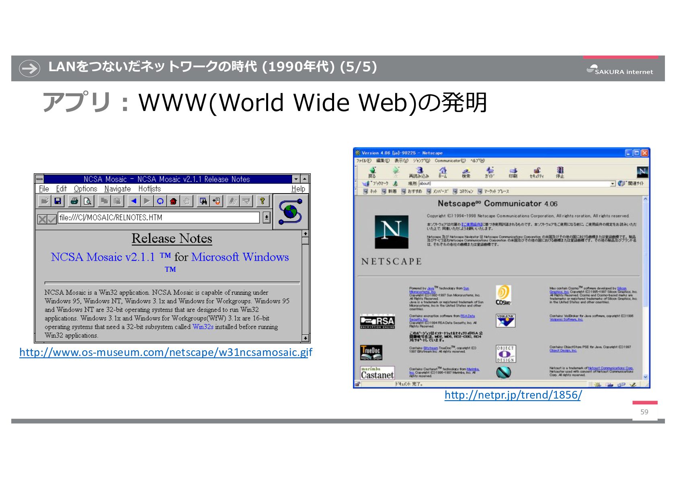Open the Hotlists menu in Mosaic
The image size is (677, 479).
coord(149,189)
